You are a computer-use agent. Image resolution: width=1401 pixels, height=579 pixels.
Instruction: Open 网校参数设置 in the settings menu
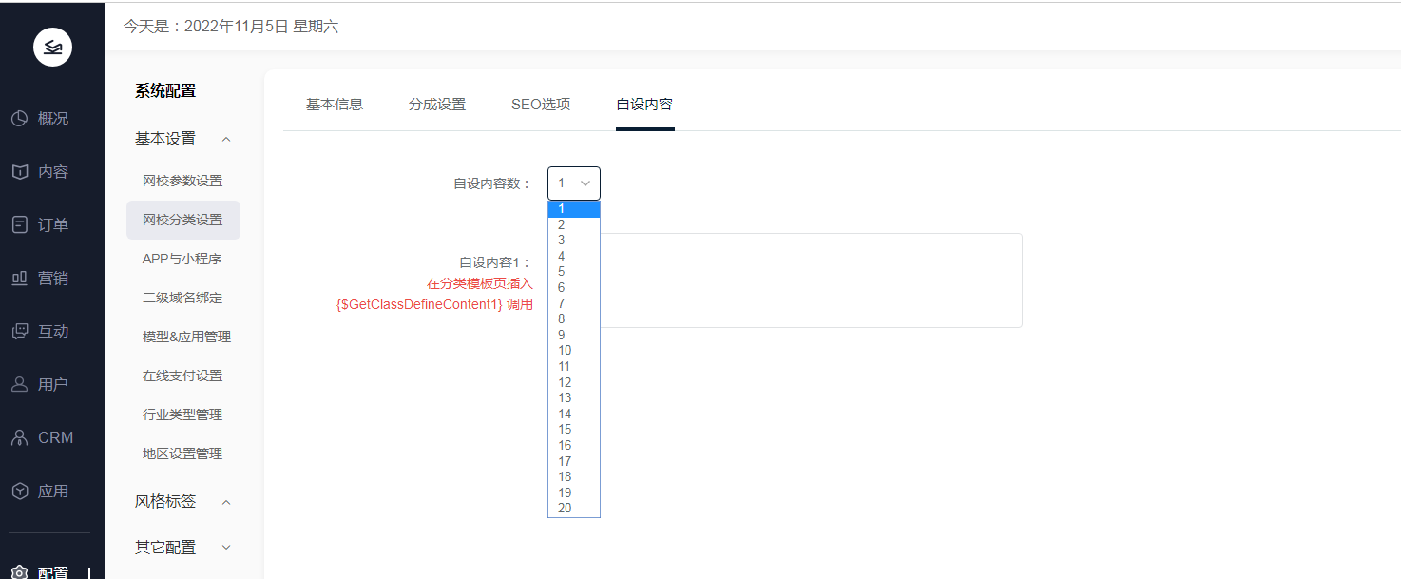click(182, 181)
